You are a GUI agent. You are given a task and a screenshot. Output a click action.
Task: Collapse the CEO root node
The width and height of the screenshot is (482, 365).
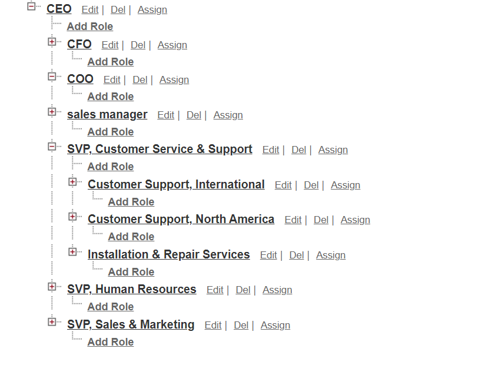tap(31, 6)
